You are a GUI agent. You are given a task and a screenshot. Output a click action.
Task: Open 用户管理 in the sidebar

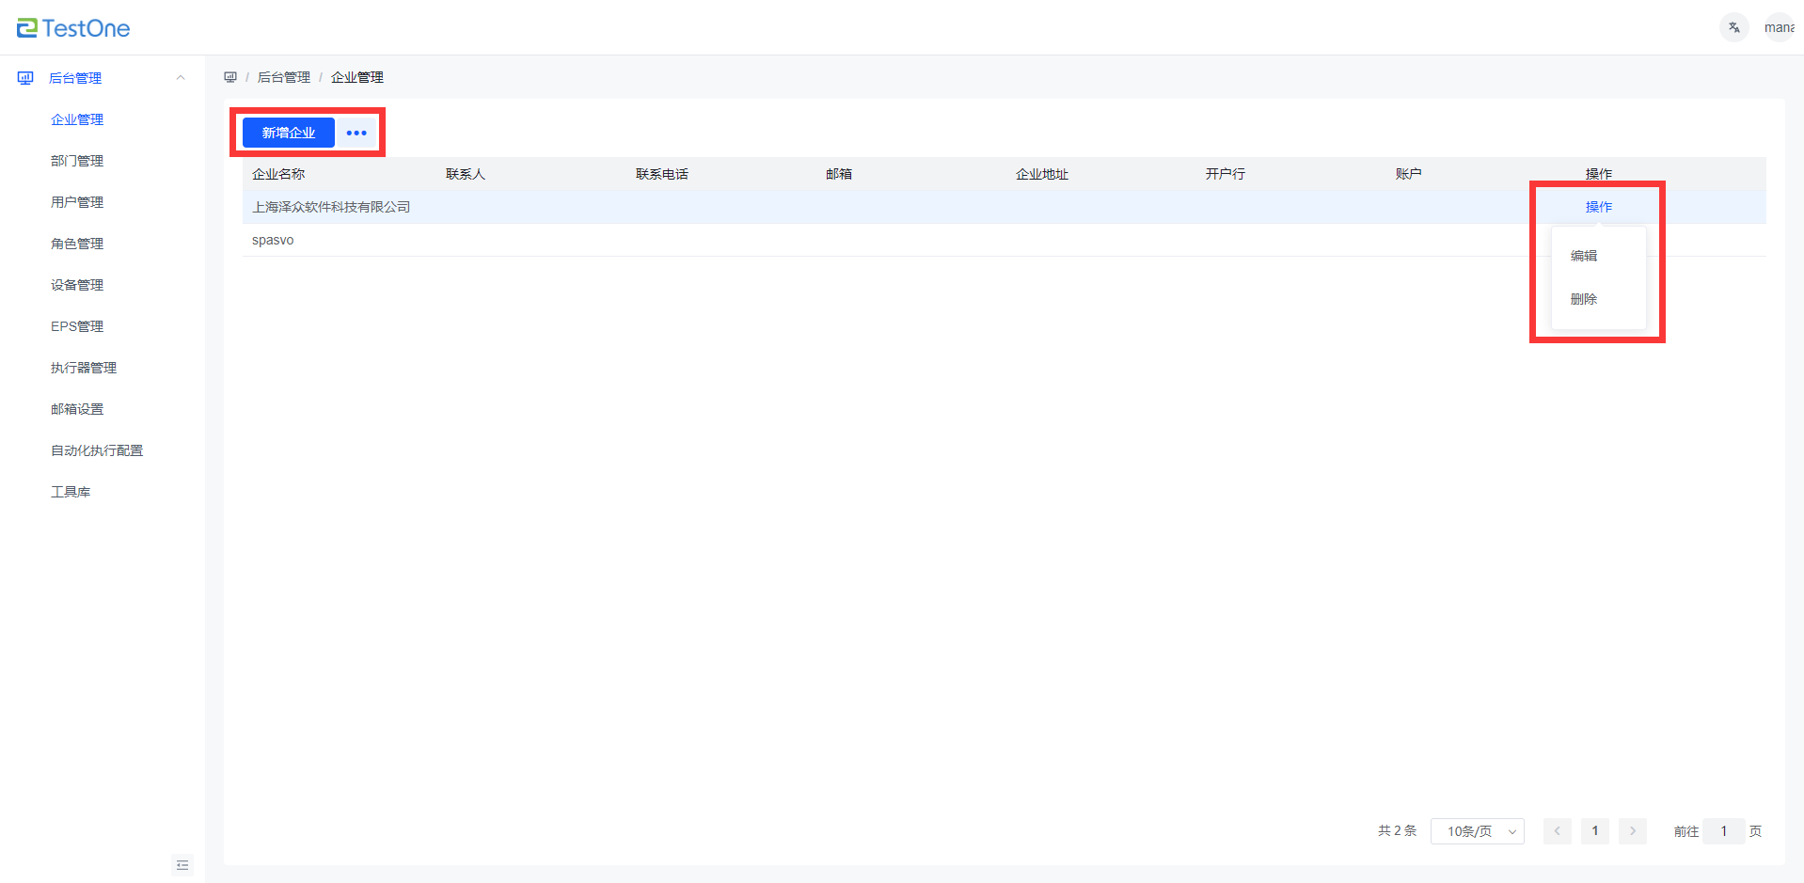(x=77, y=202)
